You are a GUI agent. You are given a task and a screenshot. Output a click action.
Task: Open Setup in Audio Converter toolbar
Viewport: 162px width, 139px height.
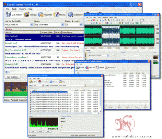point(62,82)
